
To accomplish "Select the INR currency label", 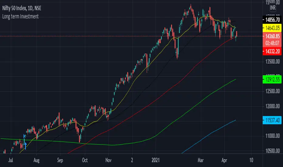I will tap(273, 8).
